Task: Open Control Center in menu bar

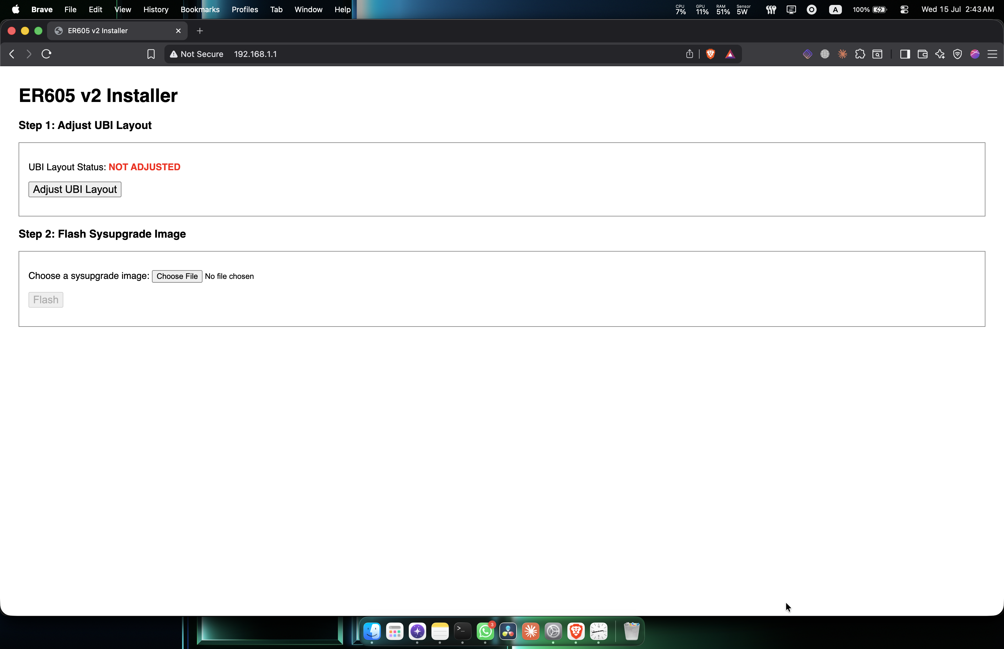Action: tap(904, 9)
